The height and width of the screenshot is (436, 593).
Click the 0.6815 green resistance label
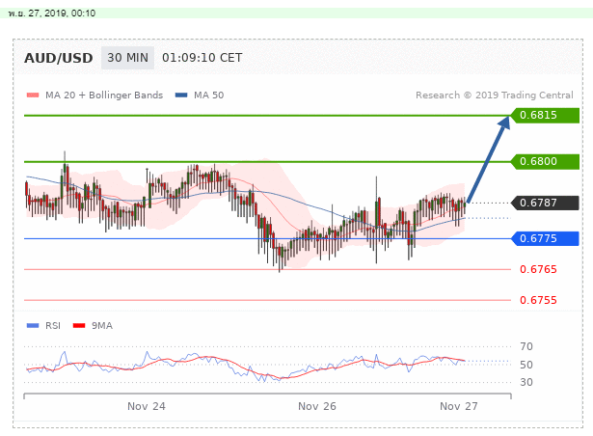pyautogui.click(x=545, y=115)
